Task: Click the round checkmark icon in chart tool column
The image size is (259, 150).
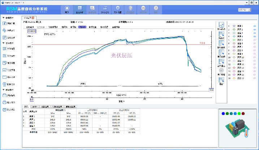Action: click(221, 70)
